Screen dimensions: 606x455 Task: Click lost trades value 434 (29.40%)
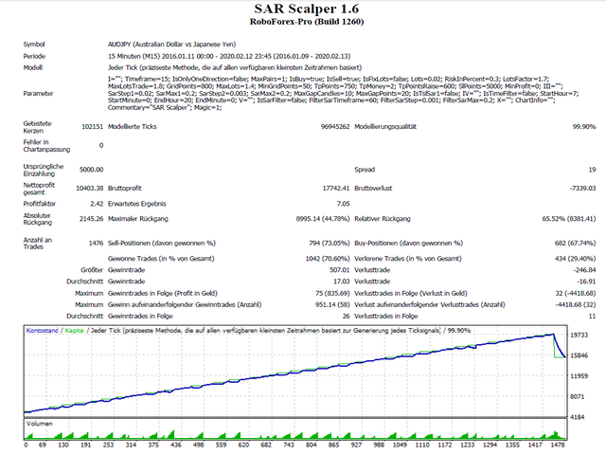[x=575, y=259]
